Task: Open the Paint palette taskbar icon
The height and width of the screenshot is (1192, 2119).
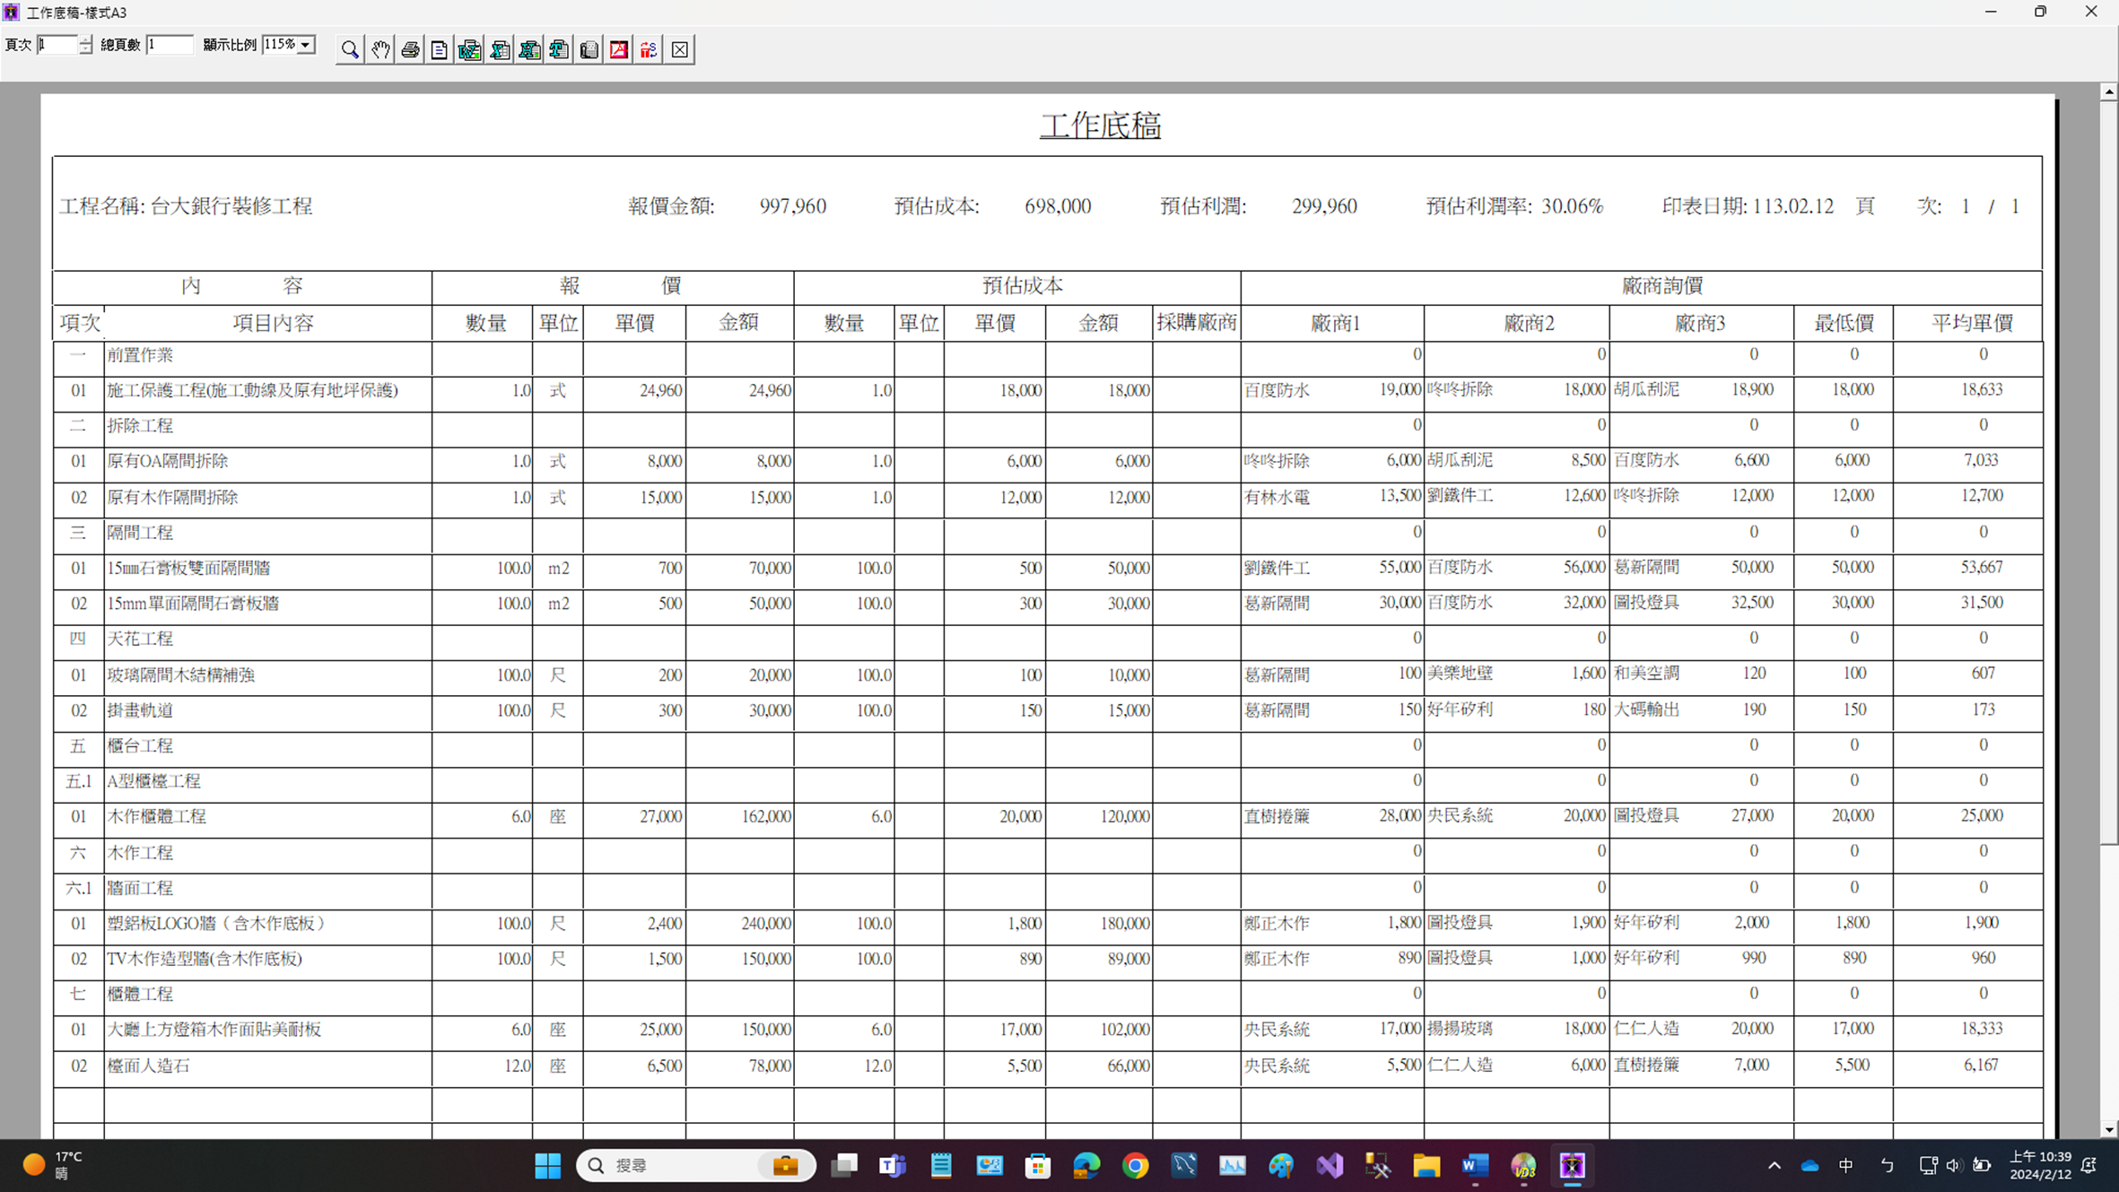Action: [1280, 1165]
